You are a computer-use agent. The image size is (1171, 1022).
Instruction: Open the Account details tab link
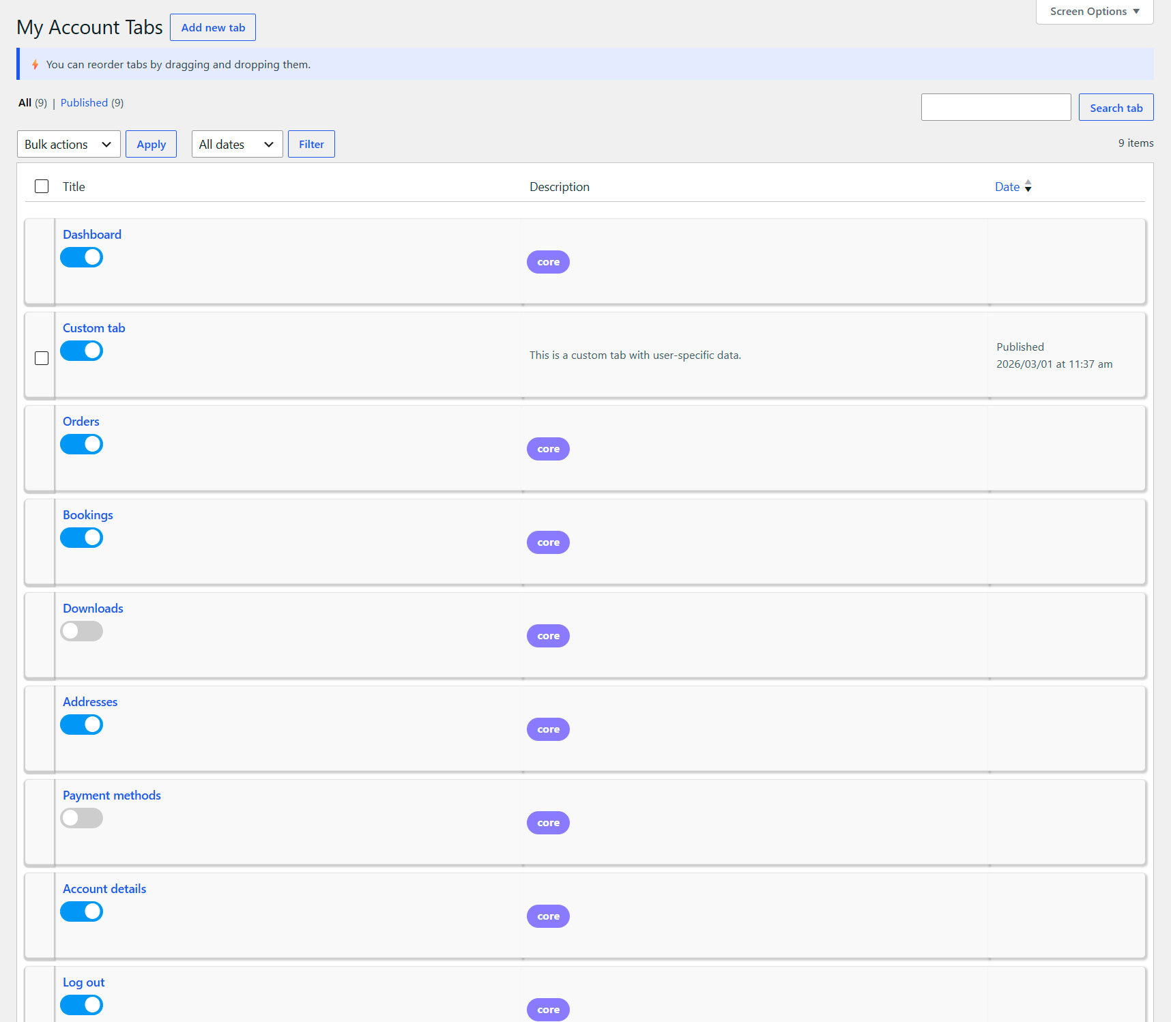[x=104, y=889]
